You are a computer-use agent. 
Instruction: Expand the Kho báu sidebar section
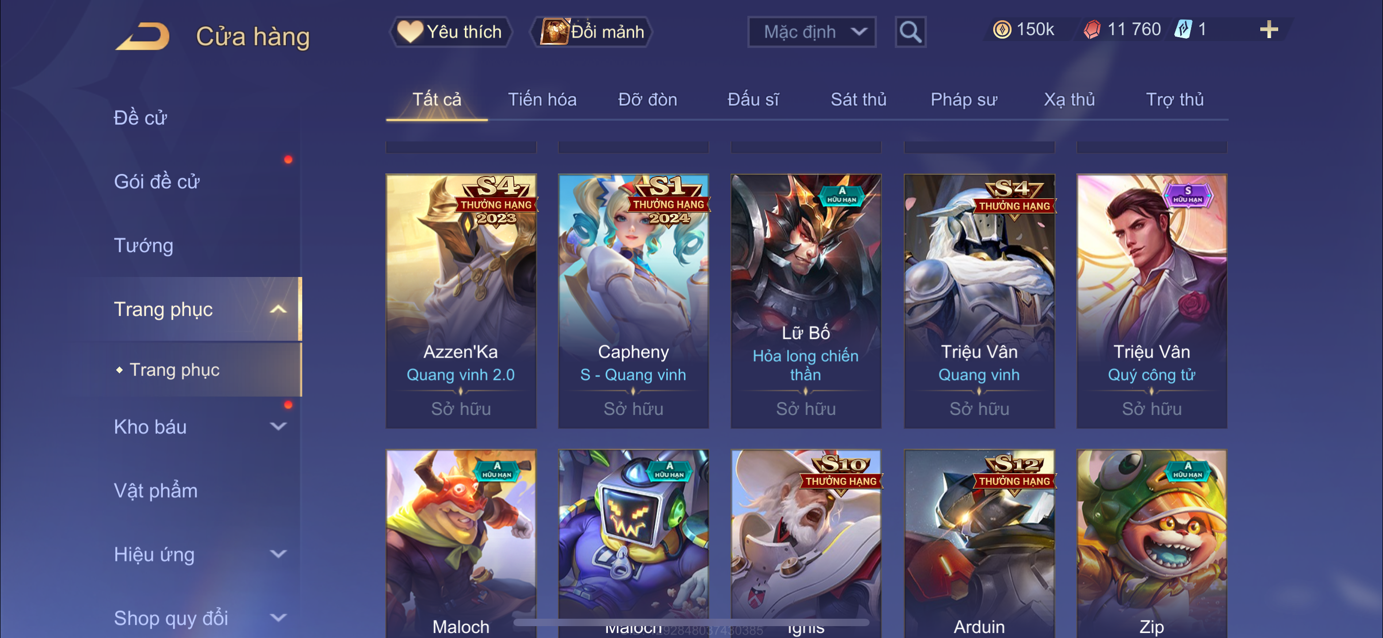click(x=277, y=427)
